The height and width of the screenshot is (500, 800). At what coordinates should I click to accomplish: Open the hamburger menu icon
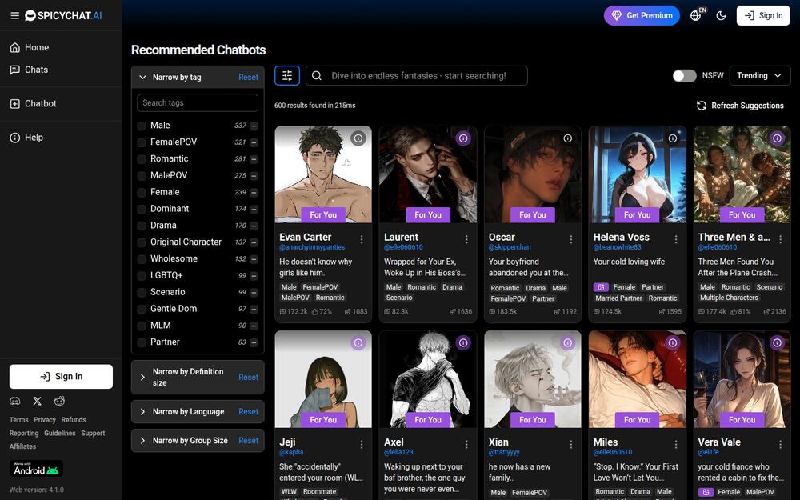coord(14,16)
